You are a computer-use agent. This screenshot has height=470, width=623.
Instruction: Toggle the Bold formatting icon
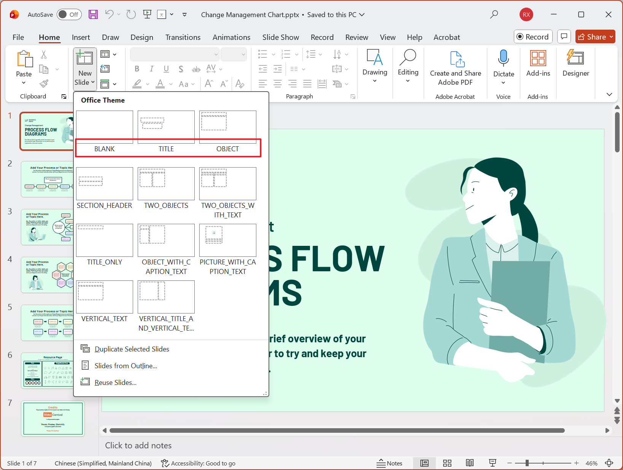click(137, 69)
